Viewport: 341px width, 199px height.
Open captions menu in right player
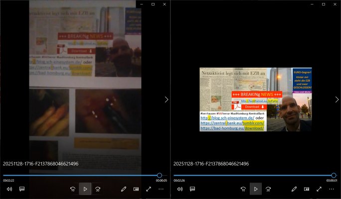pyautogui.click(x=192, y=189)
